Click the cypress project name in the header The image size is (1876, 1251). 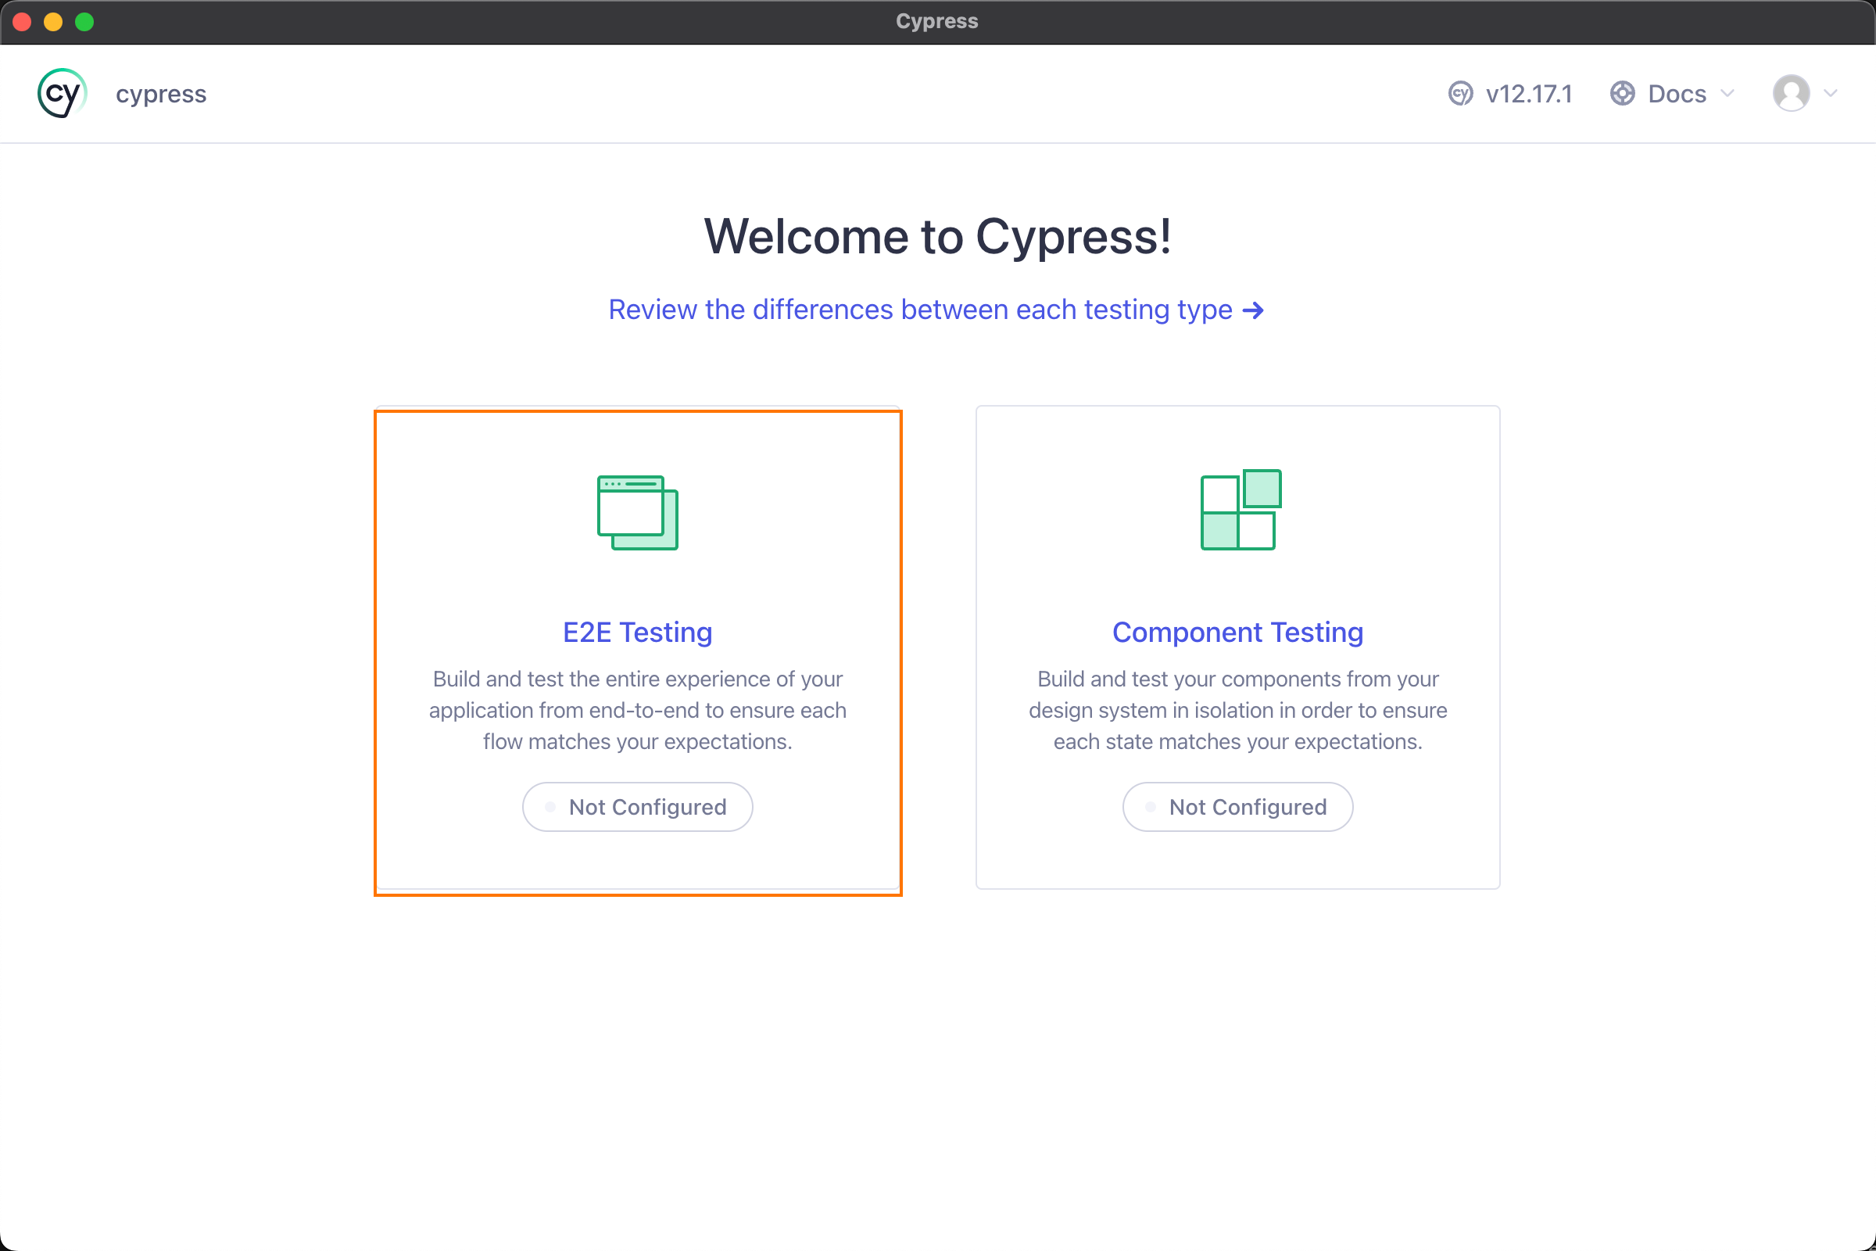pyautogui.click(x=161, y=93)
